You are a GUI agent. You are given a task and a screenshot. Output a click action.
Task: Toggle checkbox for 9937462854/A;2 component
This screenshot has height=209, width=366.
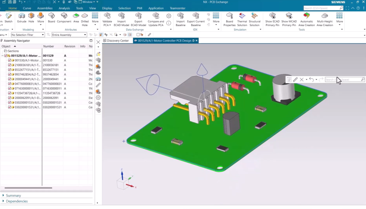coord(10,74)
